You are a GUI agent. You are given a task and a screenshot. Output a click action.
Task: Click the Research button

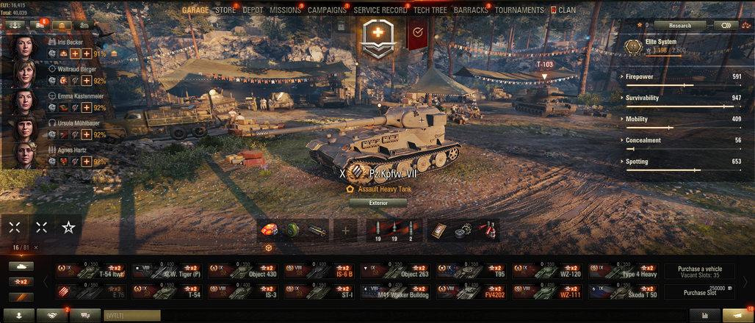(680, 26)
